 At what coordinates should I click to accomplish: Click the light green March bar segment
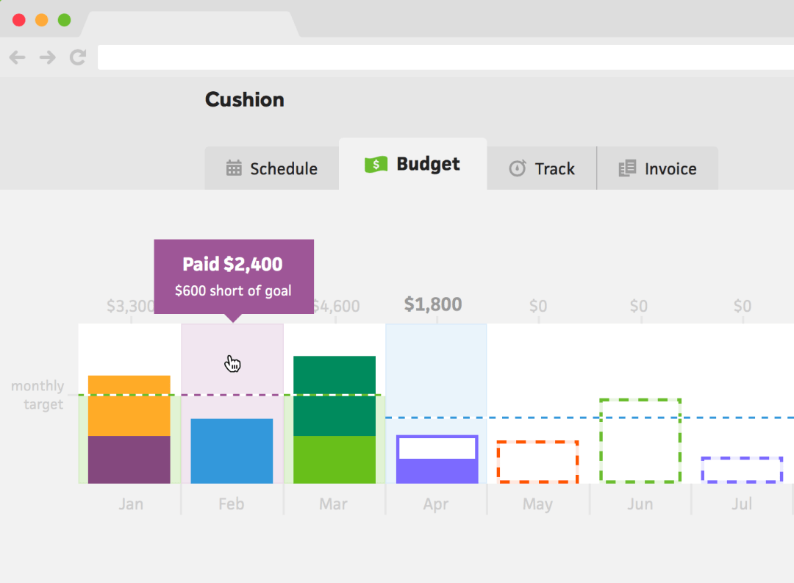[335, 459]
